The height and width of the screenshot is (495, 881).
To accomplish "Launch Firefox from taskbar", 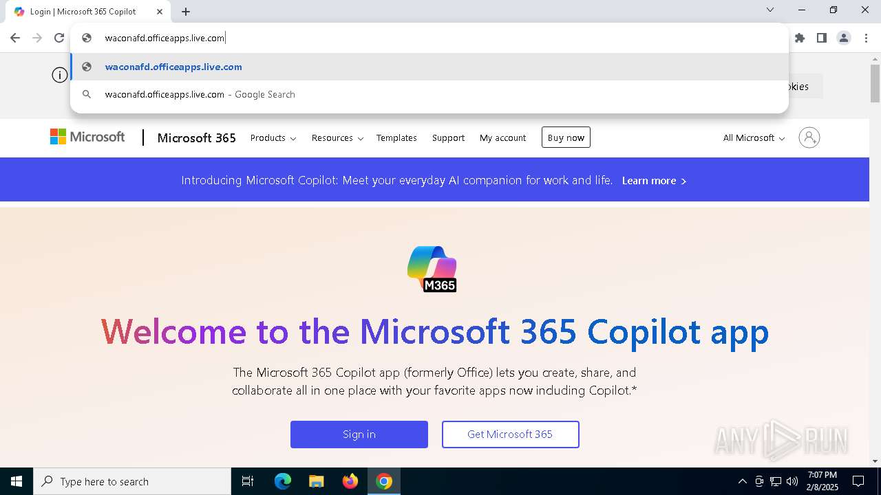I will (350, 481).
